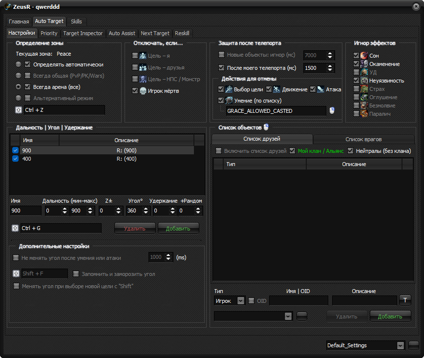The image size is (424, 358).
Task: Click the Выбор цели target icon
Action: tap(229, 89)
